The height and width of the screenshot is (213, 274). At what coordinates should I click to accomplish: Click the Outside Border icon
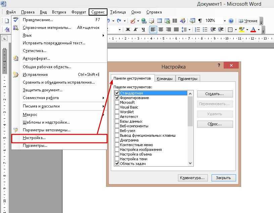pyautogui.click(x=230, y=30)
